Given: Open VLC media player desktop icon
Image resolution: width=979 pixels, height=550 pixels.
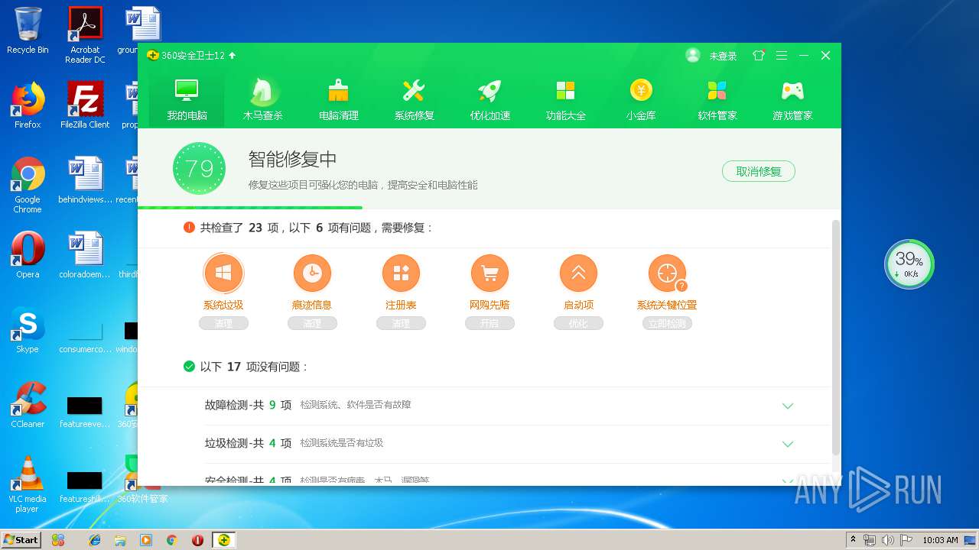Looking at the screenshot, I should click(28, 484).
